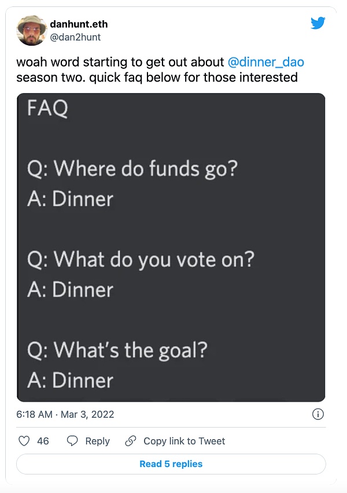This screenshot has height=493, width=347.
Task: Click the tweet text about season two
Action: tap(156, 76)
